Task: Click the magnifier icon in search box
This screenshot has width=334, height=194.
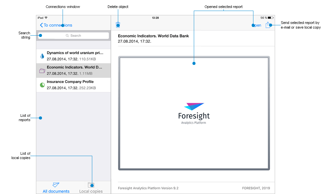Action: coord(67,36)
